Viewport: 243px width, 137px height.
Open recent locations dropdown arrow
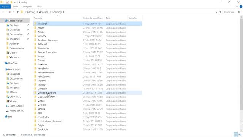coord(14,12)
